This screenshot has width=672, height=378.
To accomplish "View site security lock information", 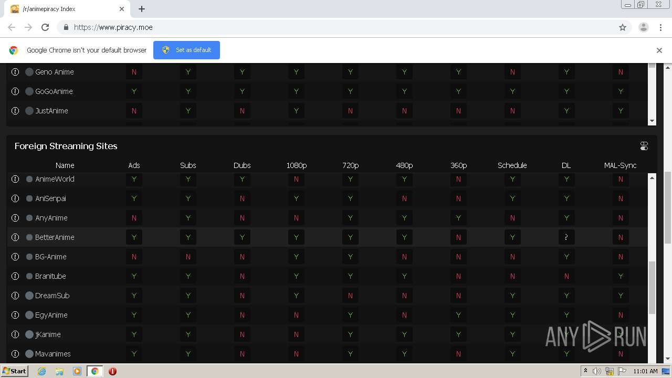I will pyautogui.click(x=66, y=27).
